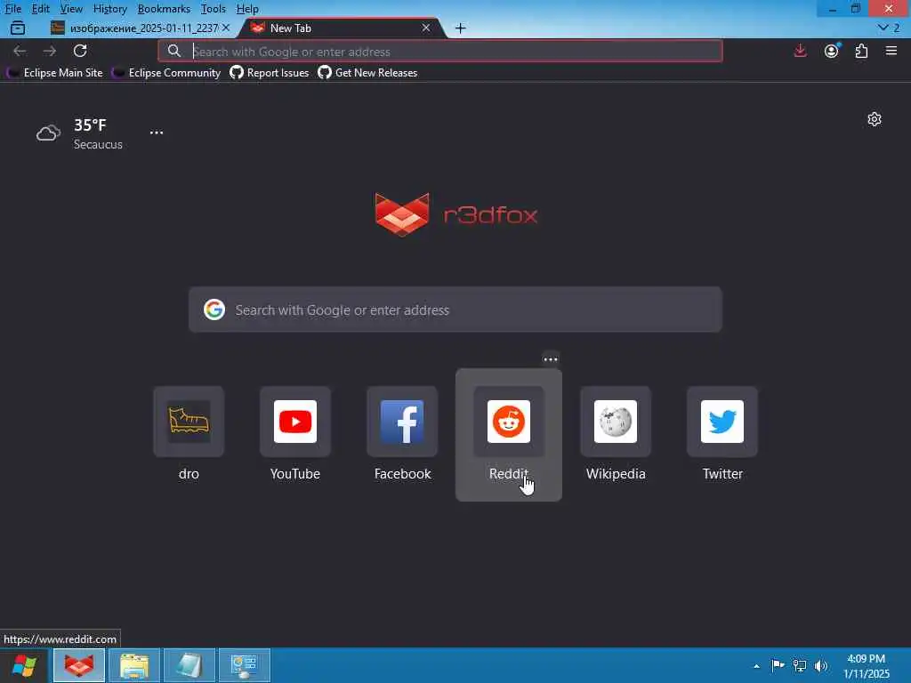
Task: Open Reddit tile context menu dots
Action: tap(550, 359)
